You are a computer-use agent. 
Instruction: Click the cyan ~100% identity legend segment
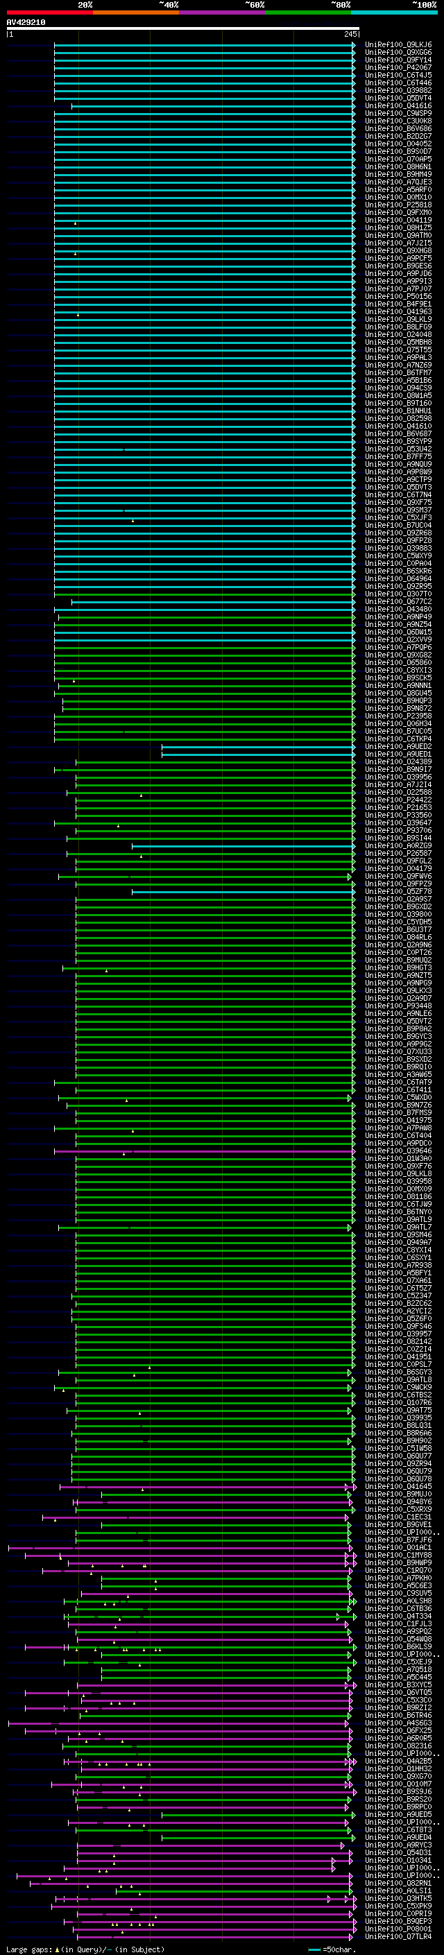(394, 12)
